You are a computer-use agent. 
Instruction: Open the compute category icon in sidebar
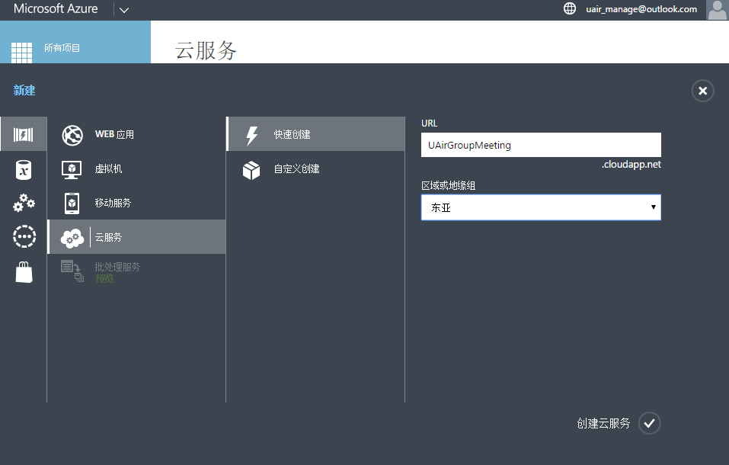point(24,134)
